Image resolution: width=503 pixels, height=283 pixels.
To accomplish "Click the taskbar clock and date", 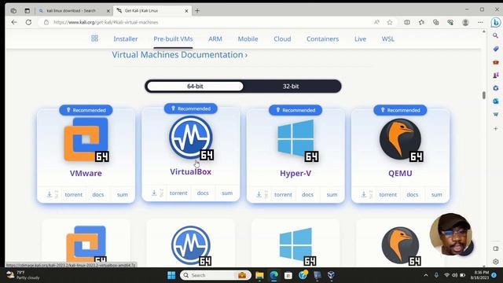I will (480, 275).
